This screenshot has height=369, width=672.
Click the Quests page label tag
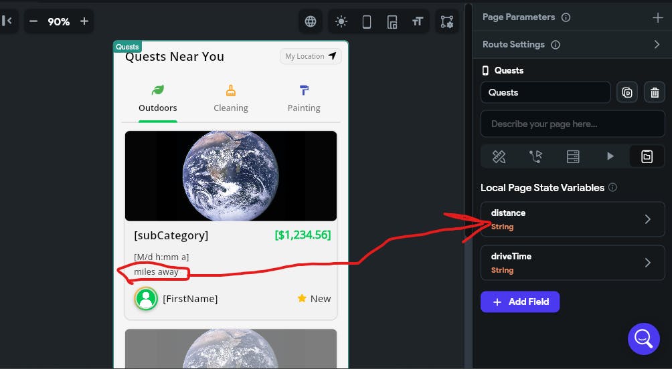(127, 47)
